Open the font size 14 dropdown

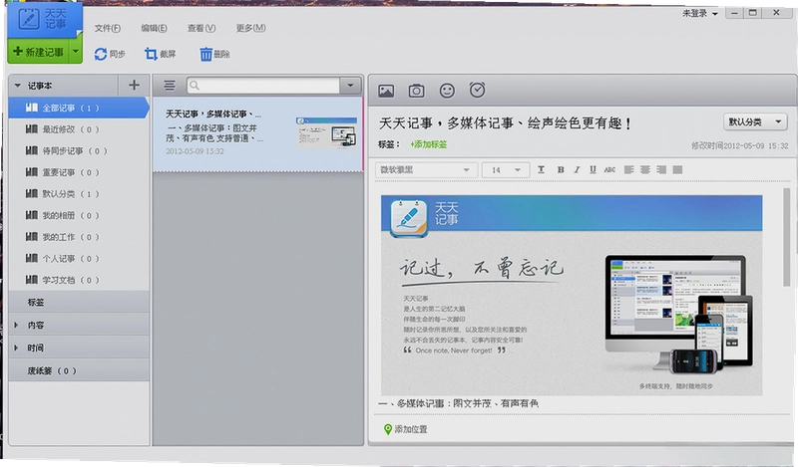click(506, 169)
